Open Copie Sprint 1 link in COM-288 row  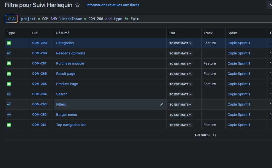(x=239, y=53)
